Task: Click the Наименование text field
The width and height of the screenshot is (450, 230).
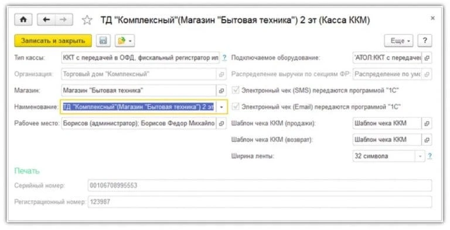Action: pyautogui.click(x=138, y=107)
